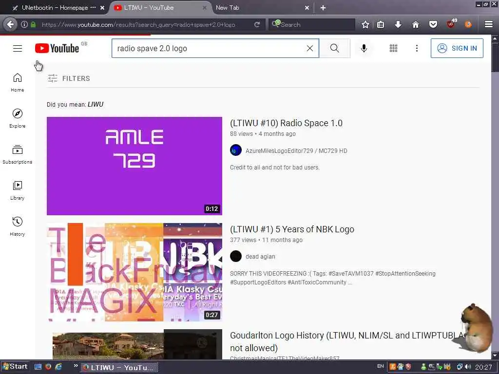Viewport: 499px width, 374px height.
Task: Open Explore in YouTube sidebar
Action: coord(18,118)
